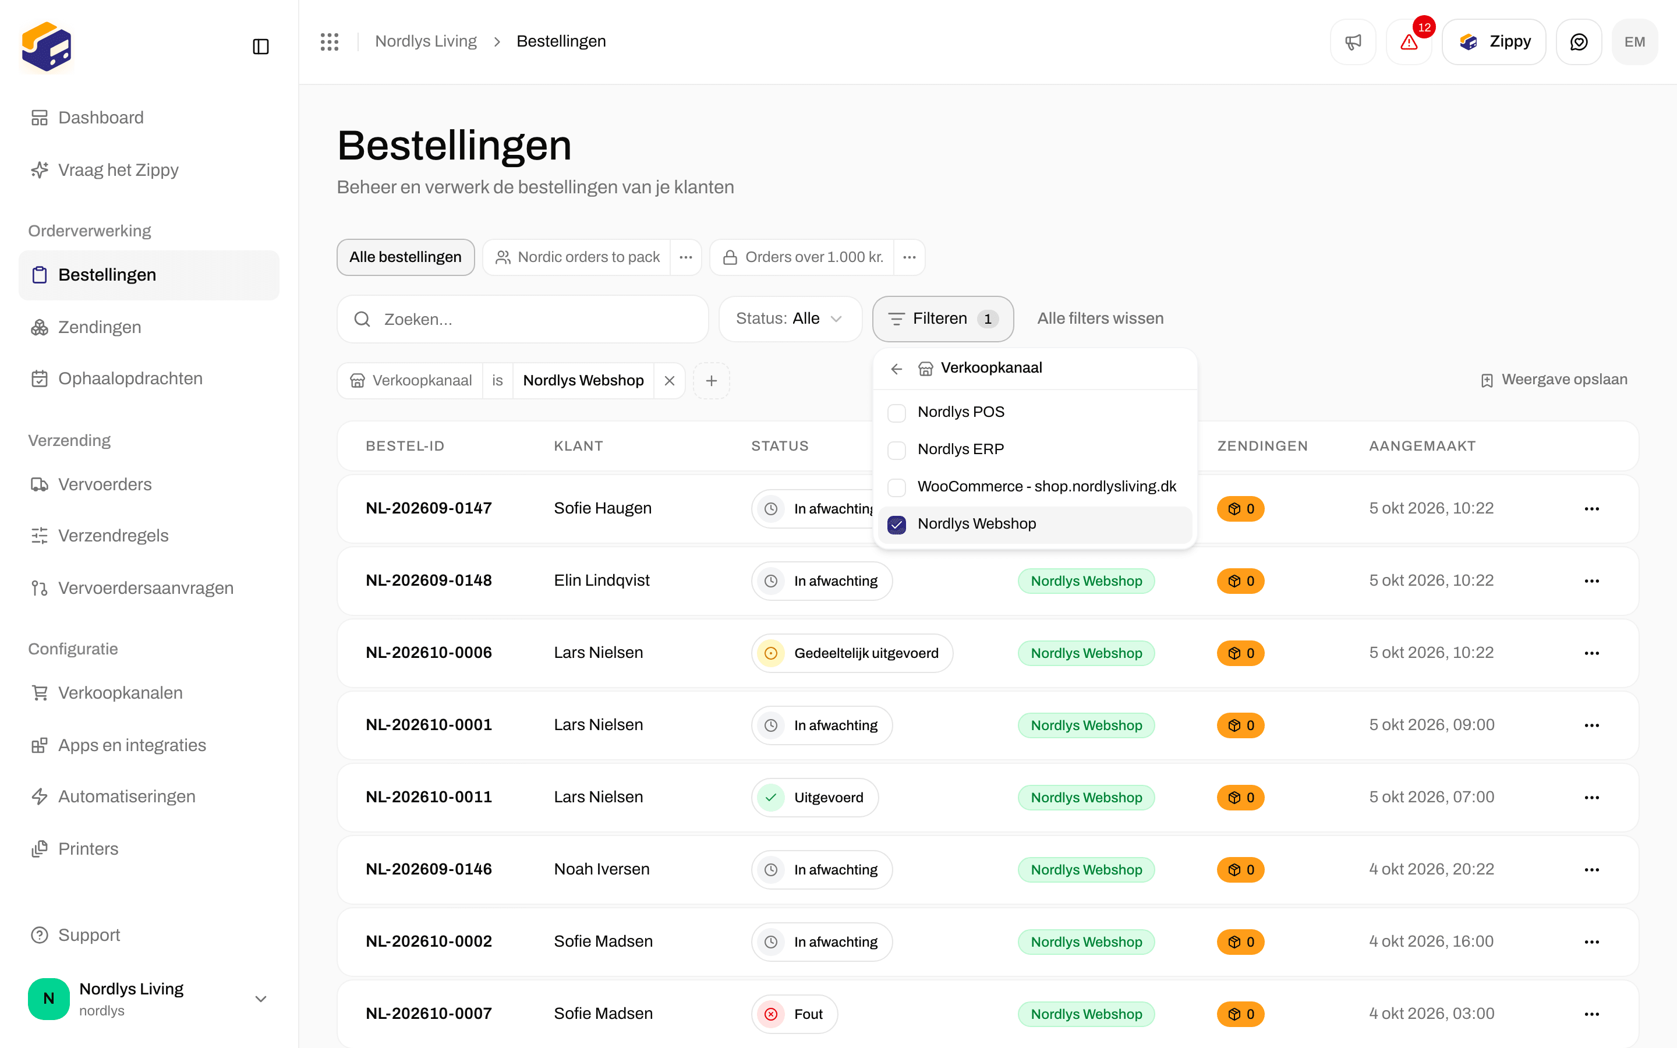Check the Nordlys ERP checkbox
Screen dimensions: 1677x1048
[x=897, y=450]
